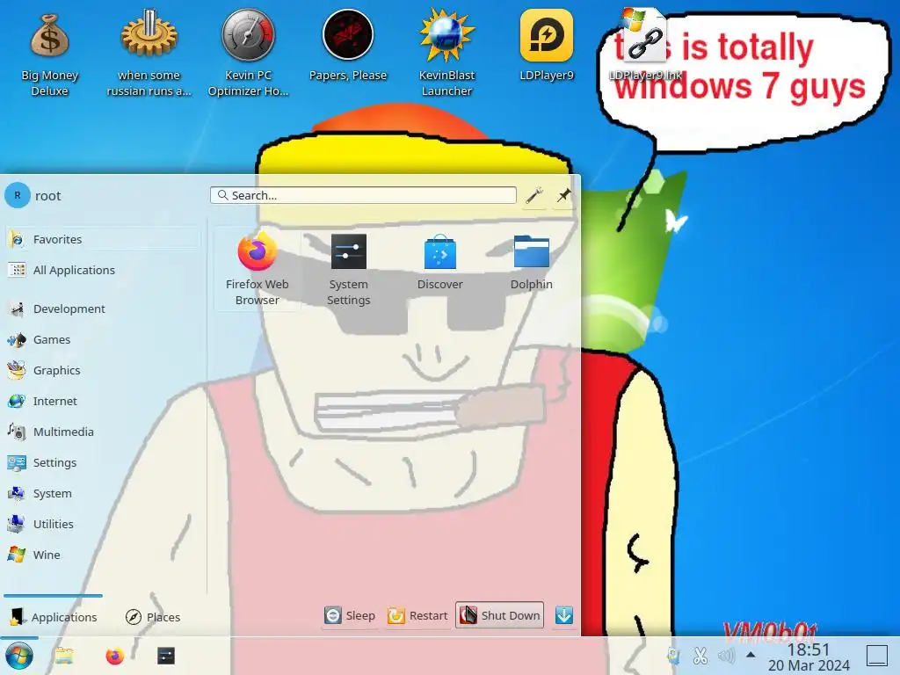Screen dimensions: 900x675
Task: Click the wrench configure icon beside search
Action: (533, 195)
